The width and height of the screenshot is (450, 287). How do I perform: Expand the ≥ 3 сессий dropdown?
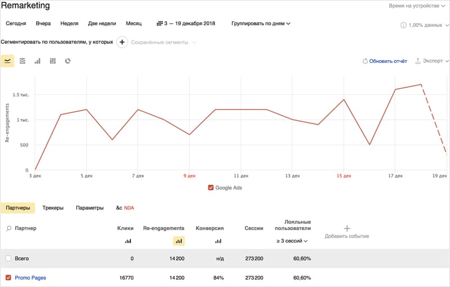[x=292, y=241]
